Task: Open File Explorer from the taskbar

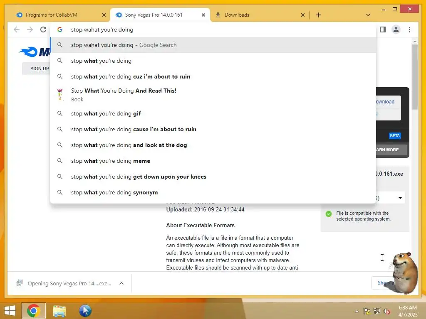Action: (x=59, y=311)
